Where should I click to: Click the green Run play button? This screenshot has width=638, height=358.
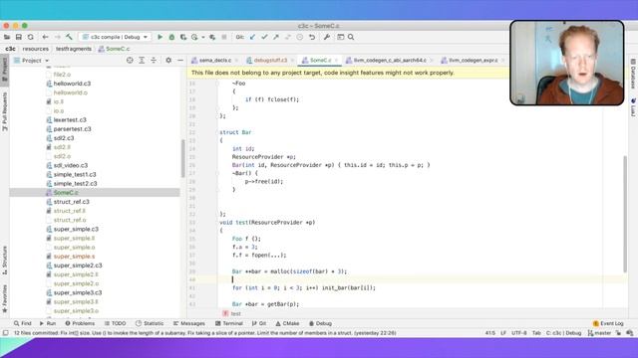click(159, 37)
